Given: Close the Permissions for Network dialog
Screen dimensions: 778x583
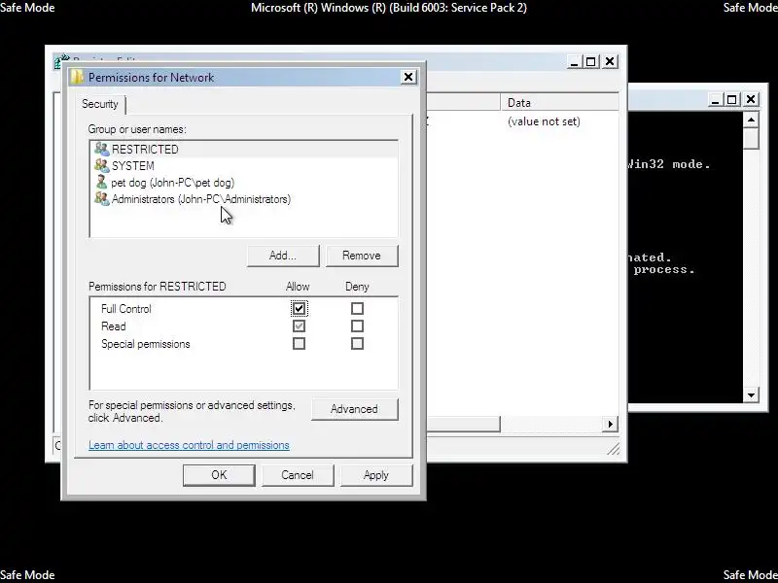Looking at the screenshot, I should click(407, 77).
